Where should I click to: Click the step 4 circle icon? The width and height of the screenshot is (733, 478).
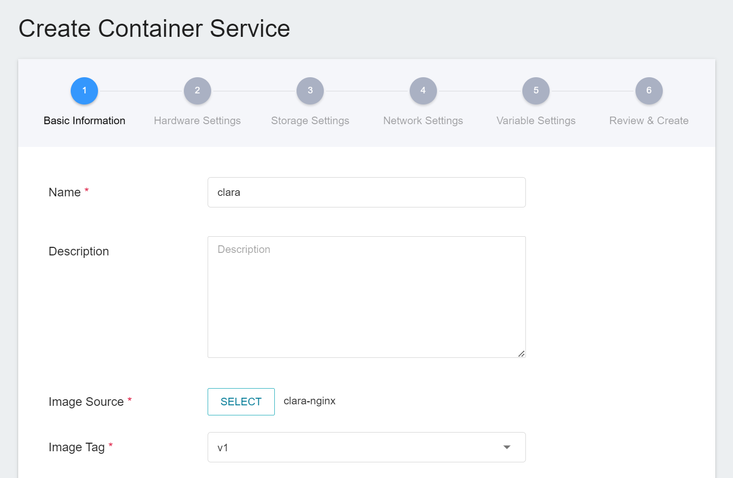[x=423, y=91]
